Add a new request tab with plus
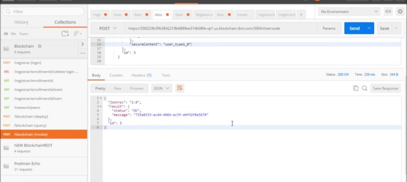 (x=301, y=14)
